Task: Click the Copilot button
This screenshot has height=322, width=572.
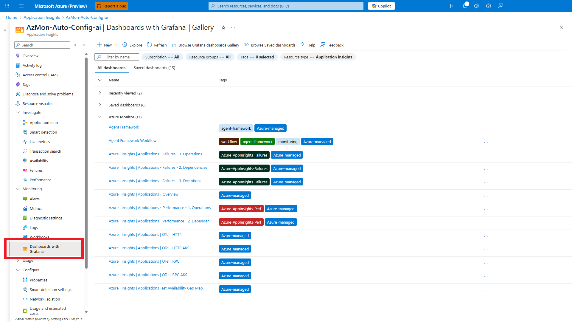Action: [381, 6]
